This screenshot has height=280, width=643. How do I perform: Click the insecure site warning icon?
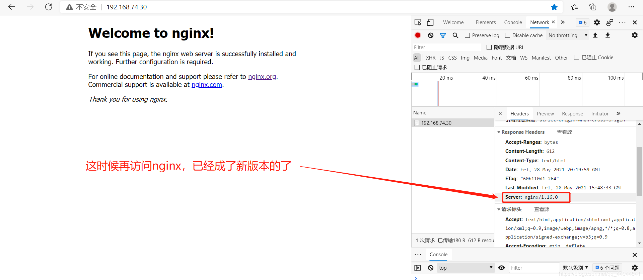(x=69, y=7)
